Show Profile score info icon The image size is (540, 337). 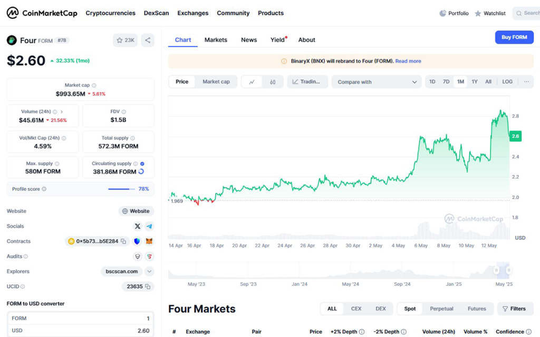(x=44, y=189)
